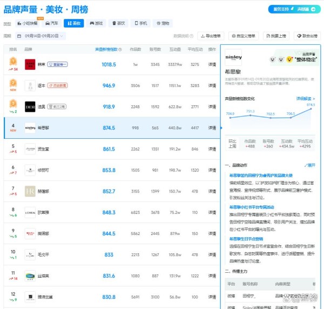Click the 我要上榜 button

point(276,36)
